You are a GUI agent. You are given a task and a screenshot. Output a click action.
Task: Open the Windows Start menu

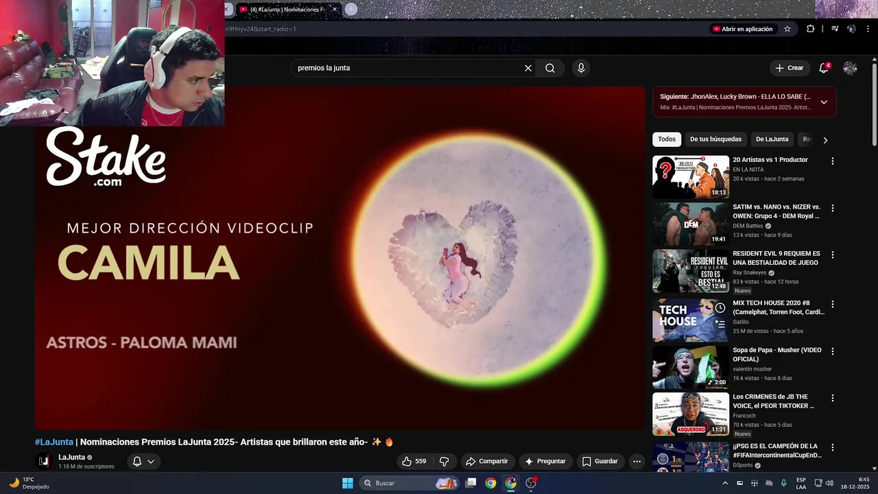[x=348, y=483]
